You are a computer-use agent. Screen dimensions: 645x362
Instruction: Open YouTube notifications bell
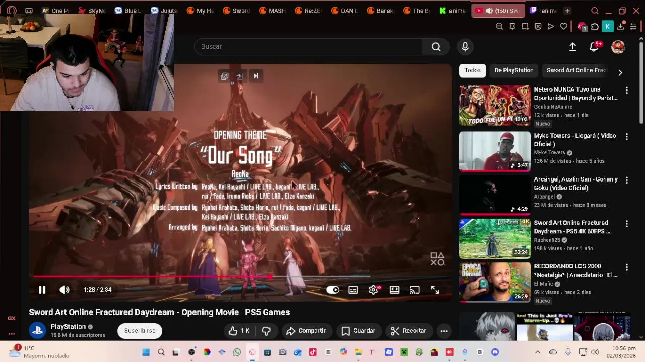point(594,47)
